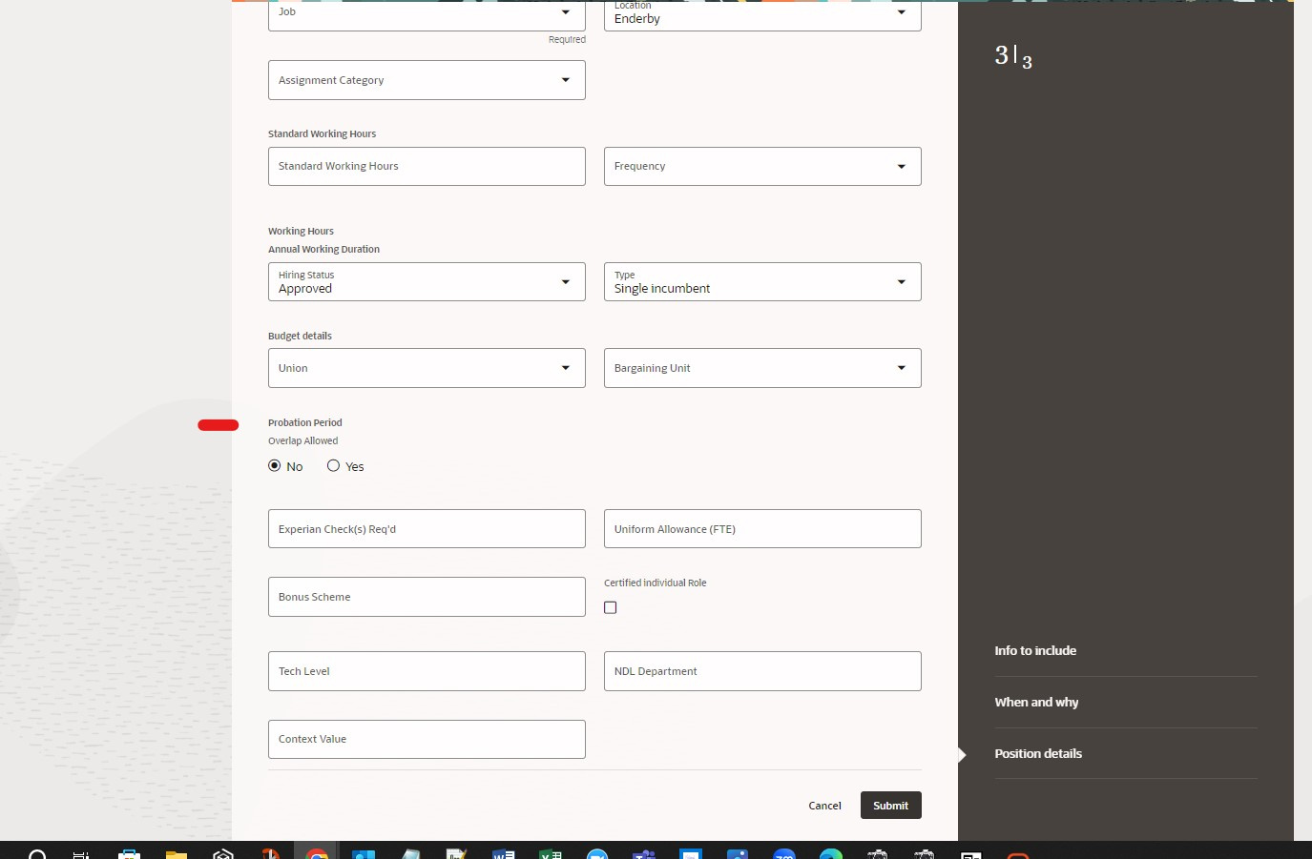Open the Job dropdown
1312x859 pixels.
(427, 14)
